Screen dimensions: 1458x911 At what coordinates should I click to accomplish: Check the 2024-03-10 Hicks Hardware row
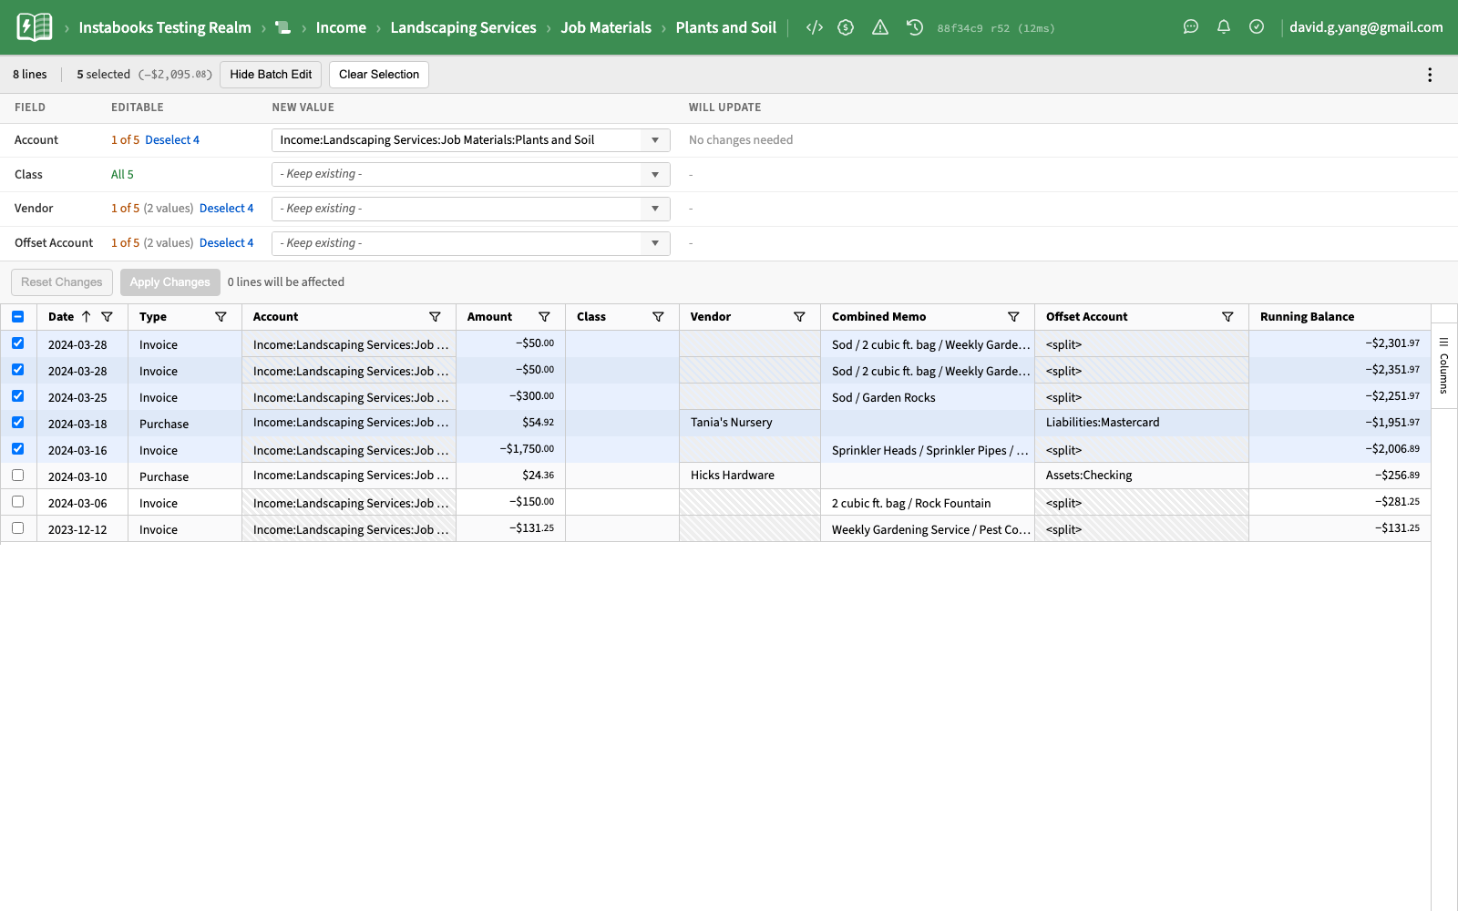pyautogui.click(x=18, y=476)
